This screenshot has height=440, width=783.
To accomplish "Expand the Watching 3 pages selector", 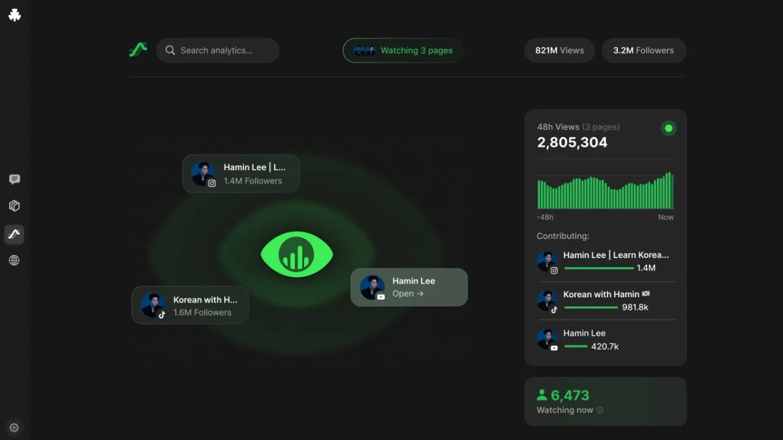I will click(403, 50).
